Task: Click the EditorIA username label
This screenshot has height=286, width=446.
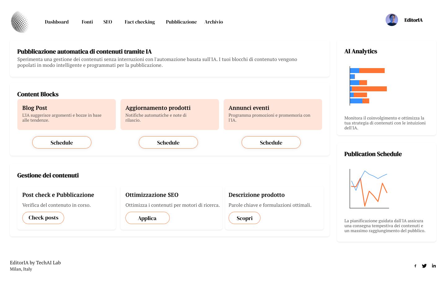Action: pos(413,20)
